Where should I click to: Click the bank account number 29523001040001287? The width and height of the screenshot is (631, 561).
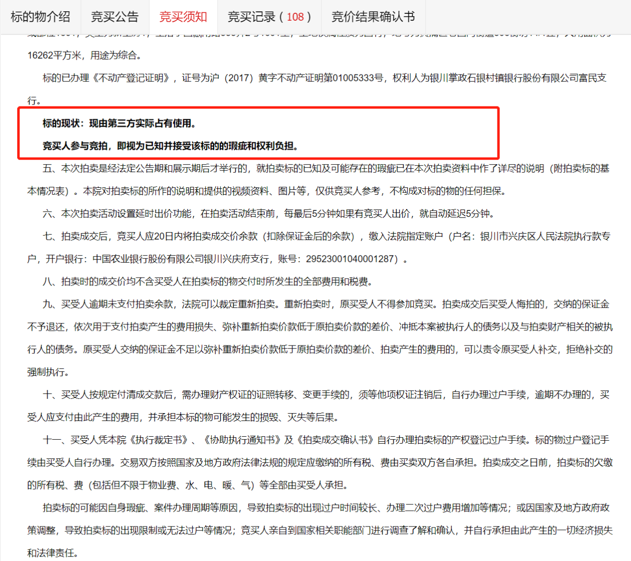(350, 259)
